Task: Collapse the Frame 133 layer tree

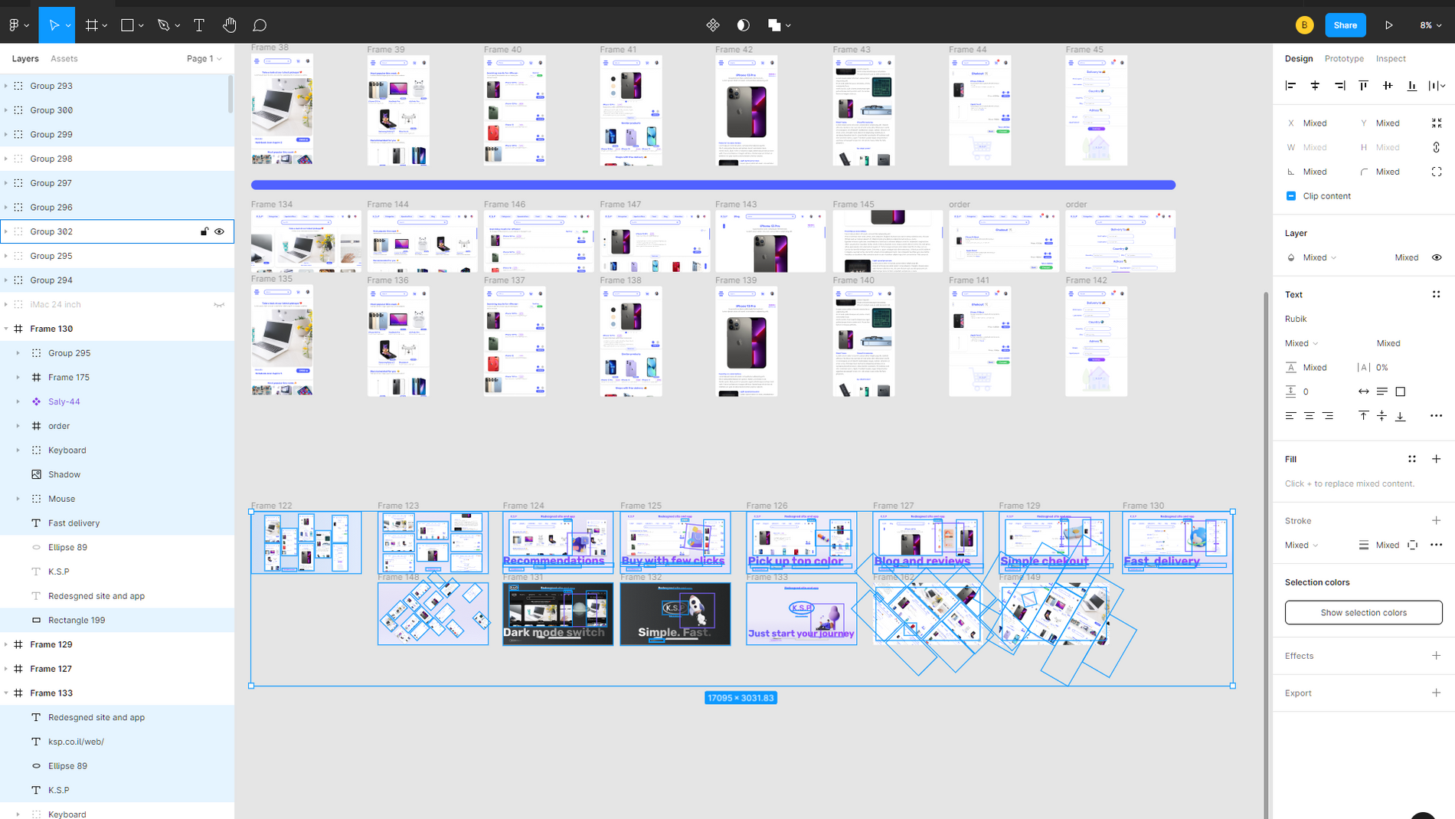Action: [6, 693]
